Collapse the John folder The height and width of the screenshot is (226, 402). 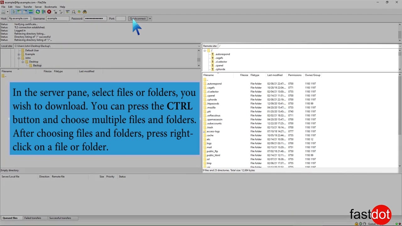click(x=19, y=58)
